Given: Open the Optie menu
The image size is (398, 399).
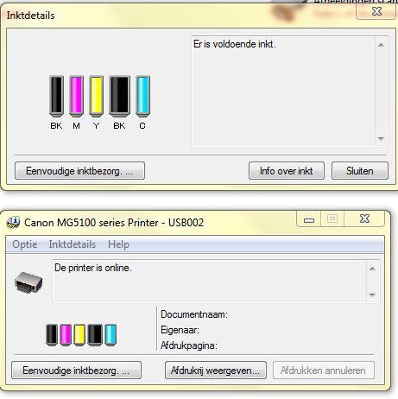Looking at the screenshot, I should 25,244.
